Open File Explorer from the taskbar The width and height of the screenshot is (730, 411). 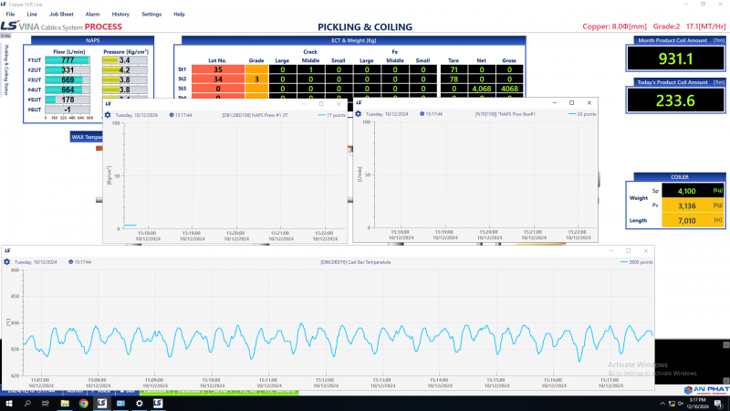(x=67, y=403)
